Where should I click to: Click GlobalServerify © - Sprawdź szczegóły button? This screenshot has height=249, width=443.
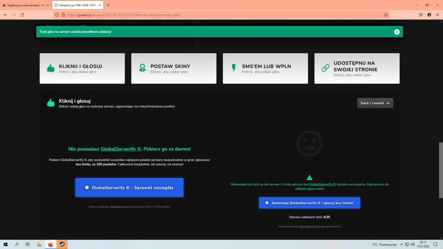(x=129, y=188)
